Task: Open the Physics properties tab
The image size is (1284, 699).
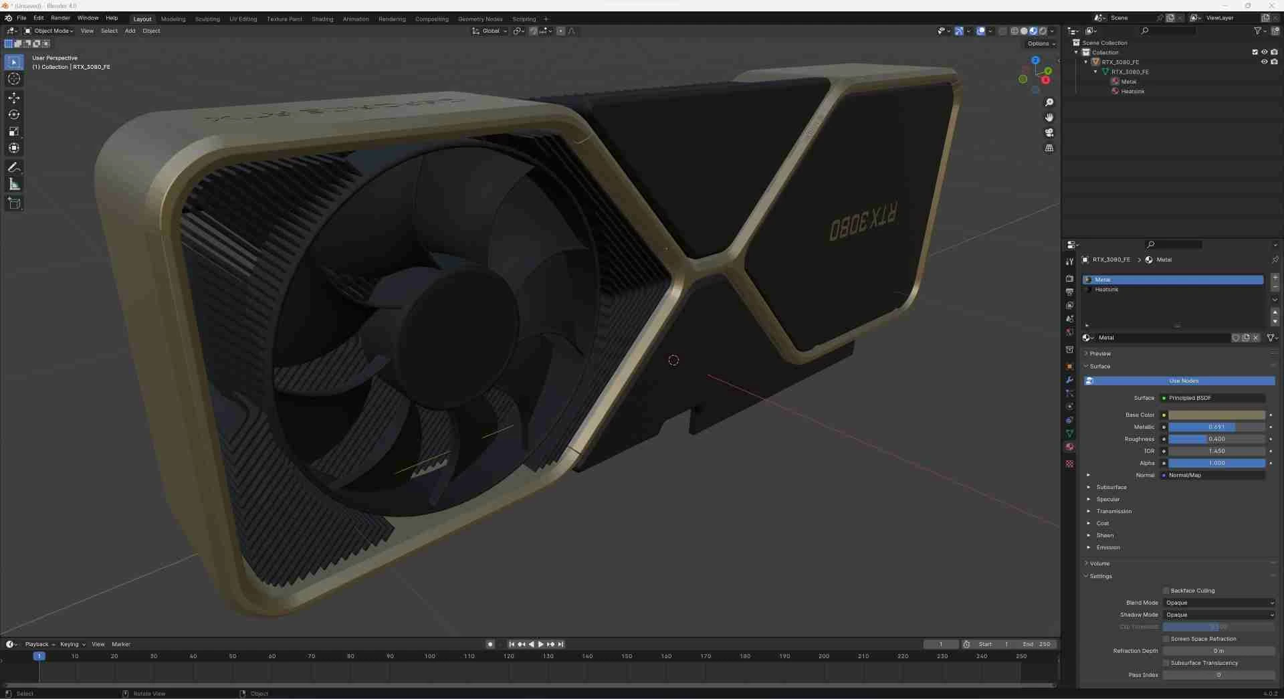Action: pyautogui.click(x=1069, y=407)
